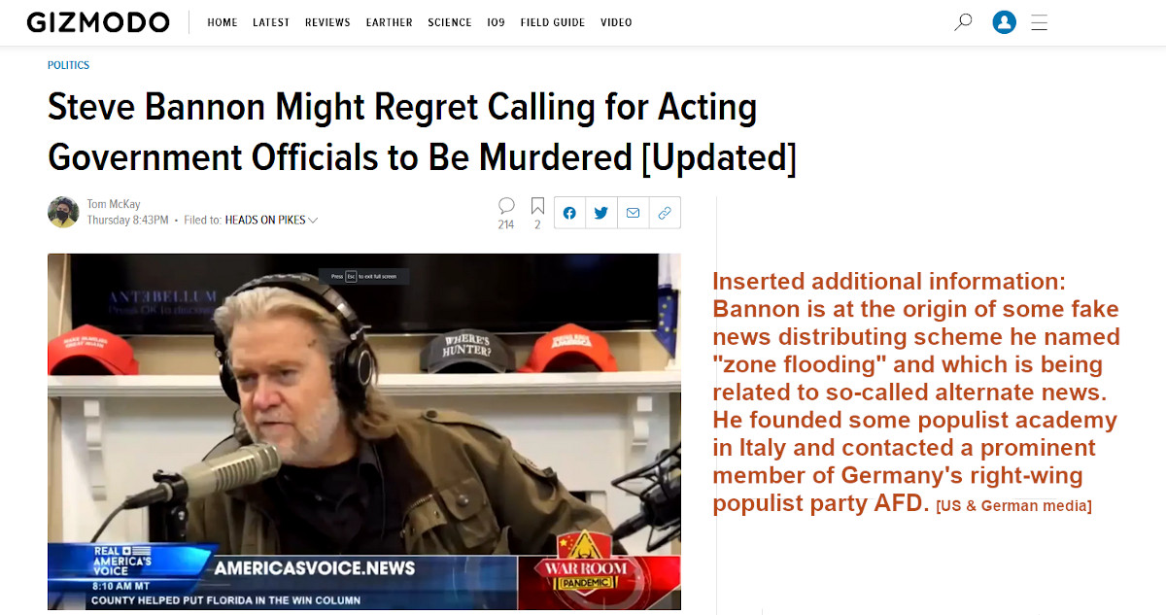Share the article on Twitter
The image size is (1166, 615).
coord(601,213)
